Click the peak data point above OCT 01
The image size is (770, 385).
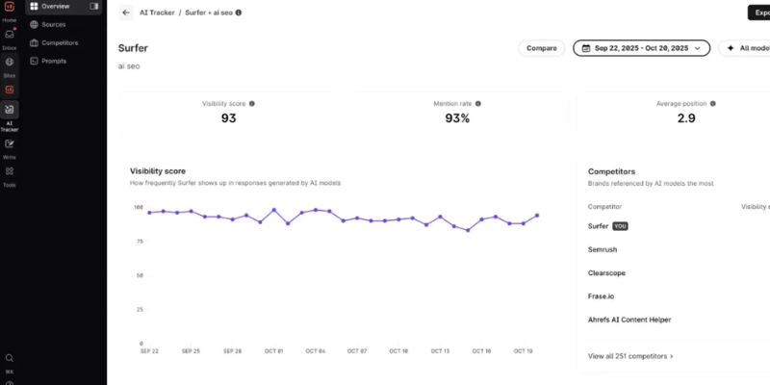[x=274, y=210]
